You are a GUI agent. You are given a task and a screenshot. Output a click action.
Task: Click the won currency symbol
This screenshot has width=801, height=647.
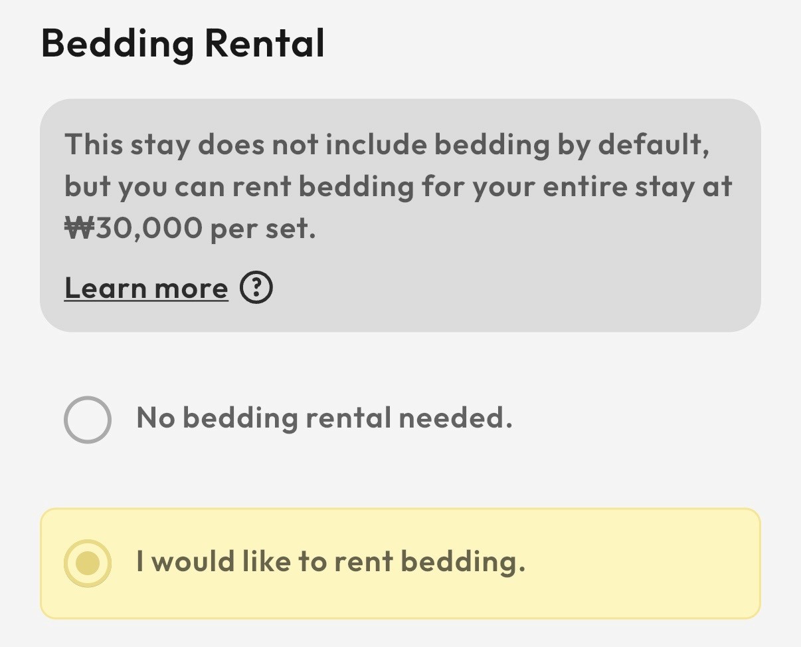tap(80, 229)
